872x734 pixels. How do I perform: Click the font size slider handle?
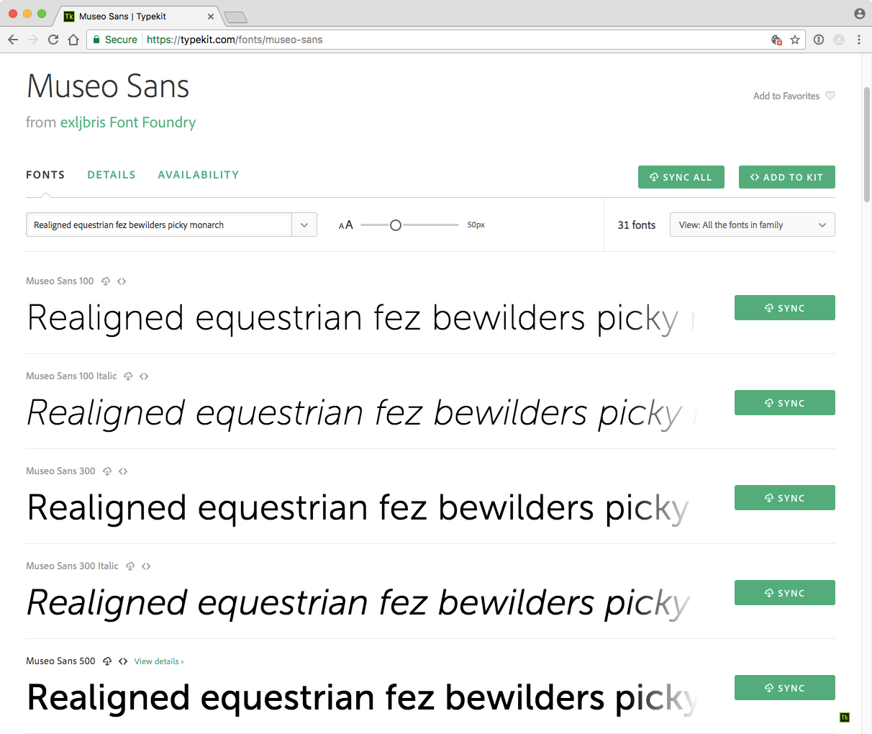click(x=395, y=225)
